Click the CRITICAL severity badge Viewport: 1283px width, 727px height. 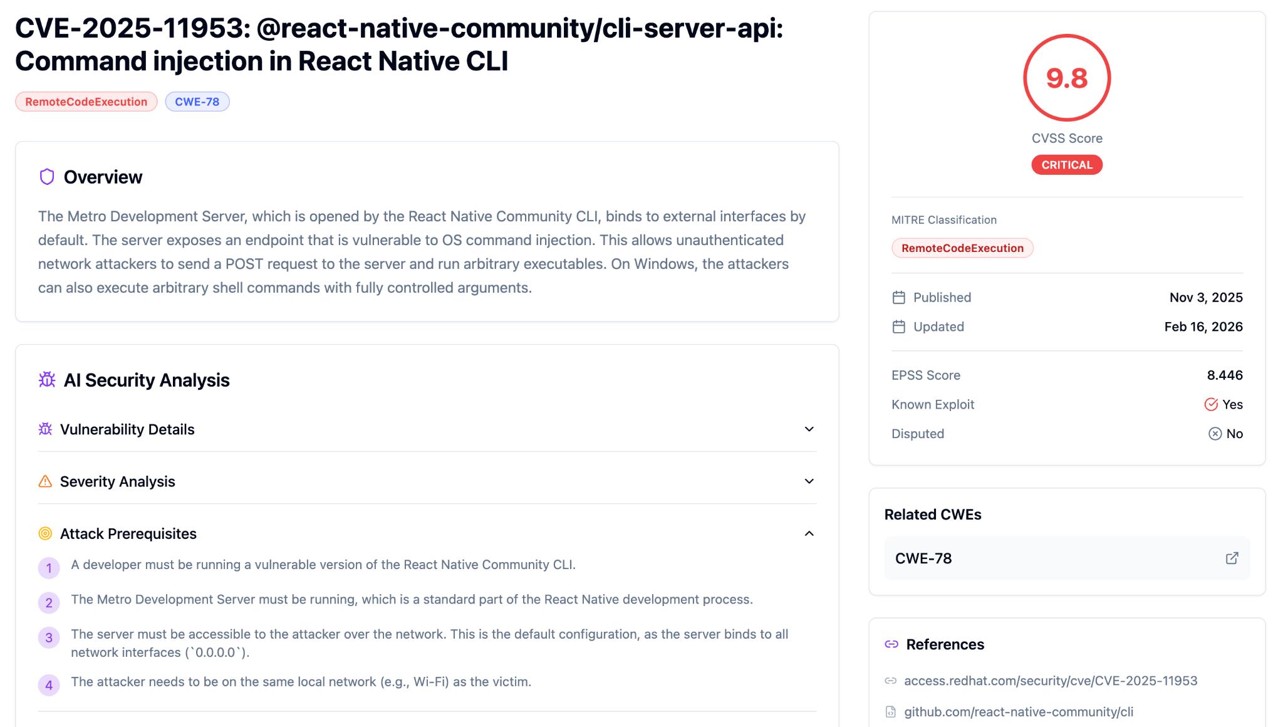pyautogui.click(x=1067, y=164)
